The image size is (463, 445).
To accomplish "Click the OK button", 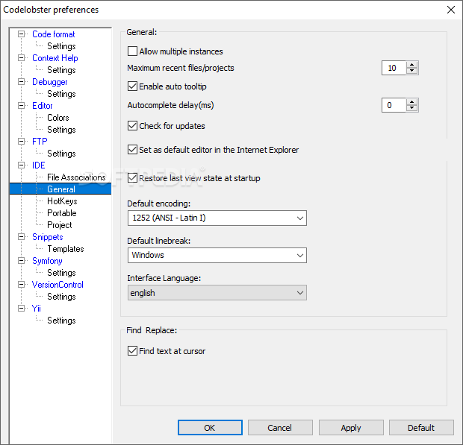I will 210,428.
